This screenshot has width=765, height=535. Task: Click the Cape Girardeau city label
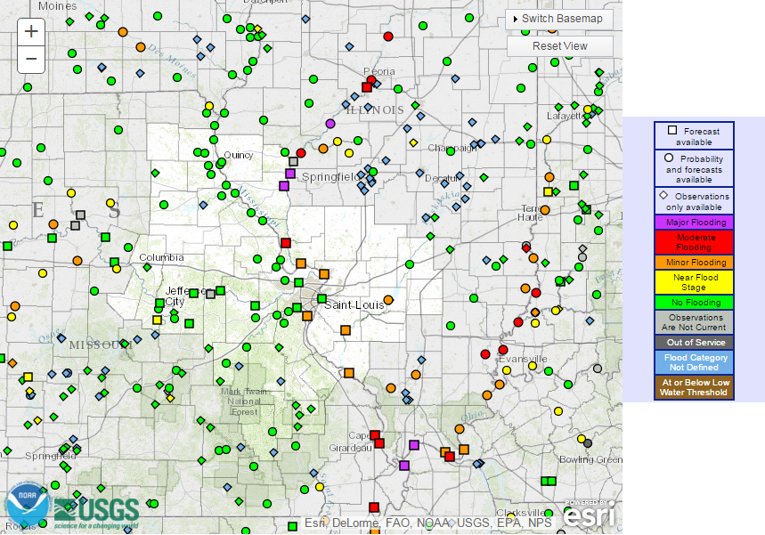[x=351, y=442]
